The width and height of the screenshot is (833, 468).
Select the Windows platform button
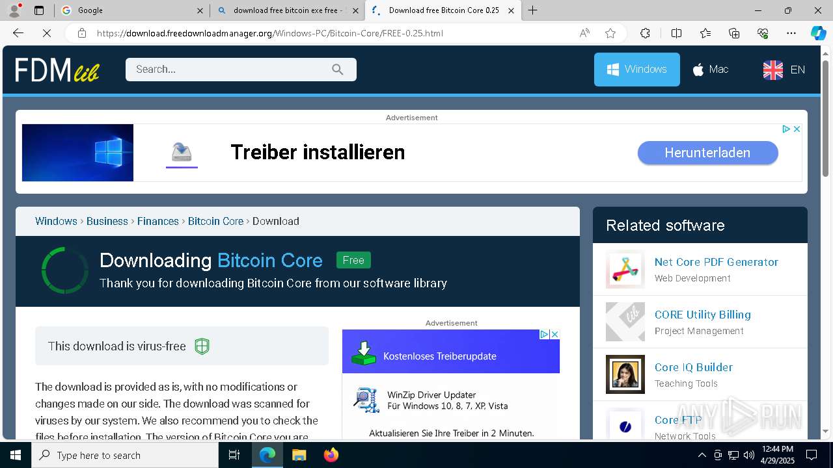[x=637, y=70]
